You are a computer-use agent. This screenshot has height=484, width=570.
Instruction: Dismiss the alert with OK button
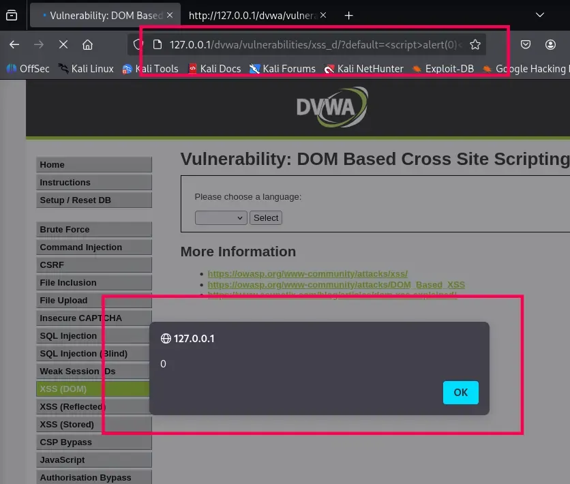pos(461,393)
